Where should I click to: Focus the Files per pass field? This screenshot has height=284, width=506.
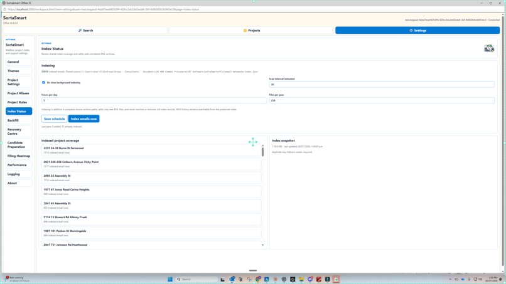(x=382, y=100)
